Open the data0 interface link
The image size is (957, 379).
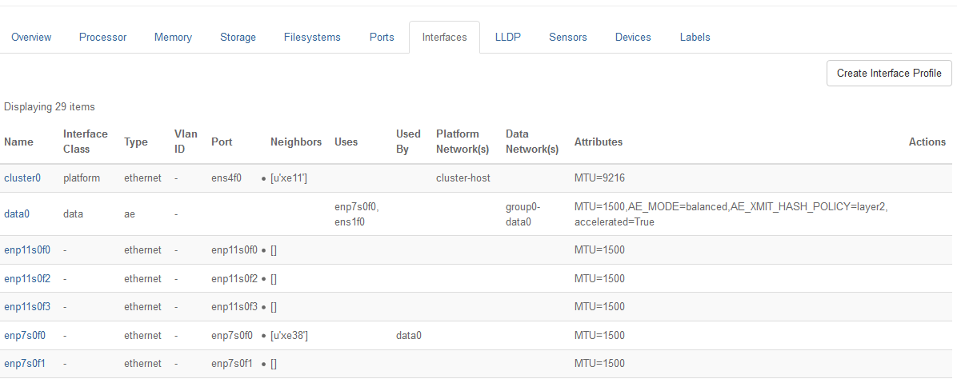pyautogui.click(x=17, y=214)
